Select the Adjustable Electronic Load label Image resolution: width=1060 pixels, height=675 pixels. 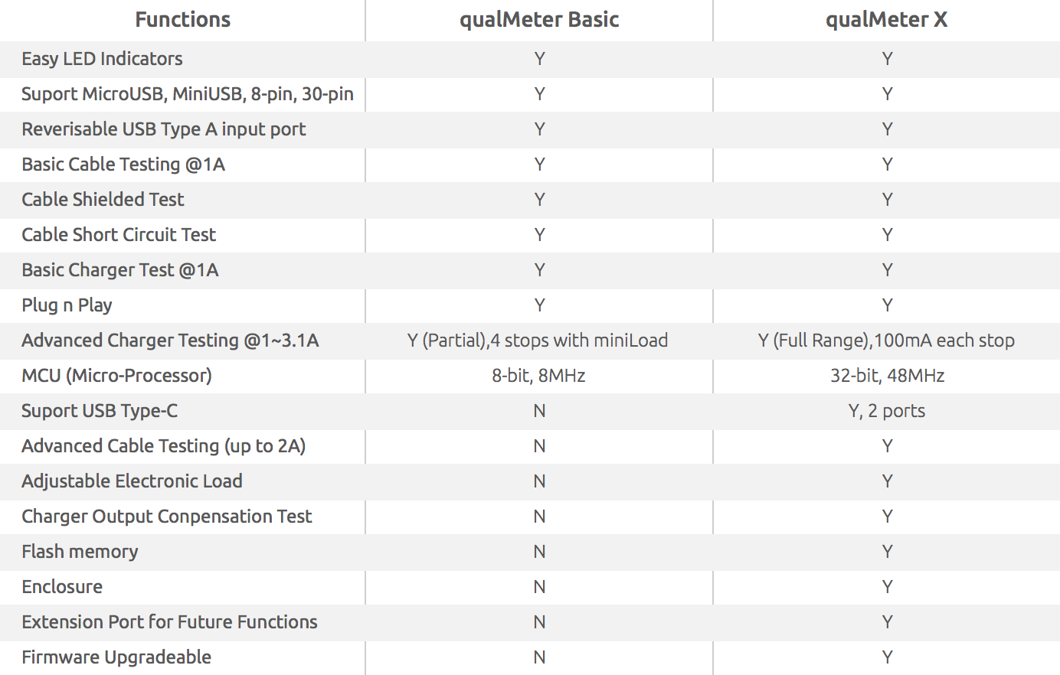(132, 481)
